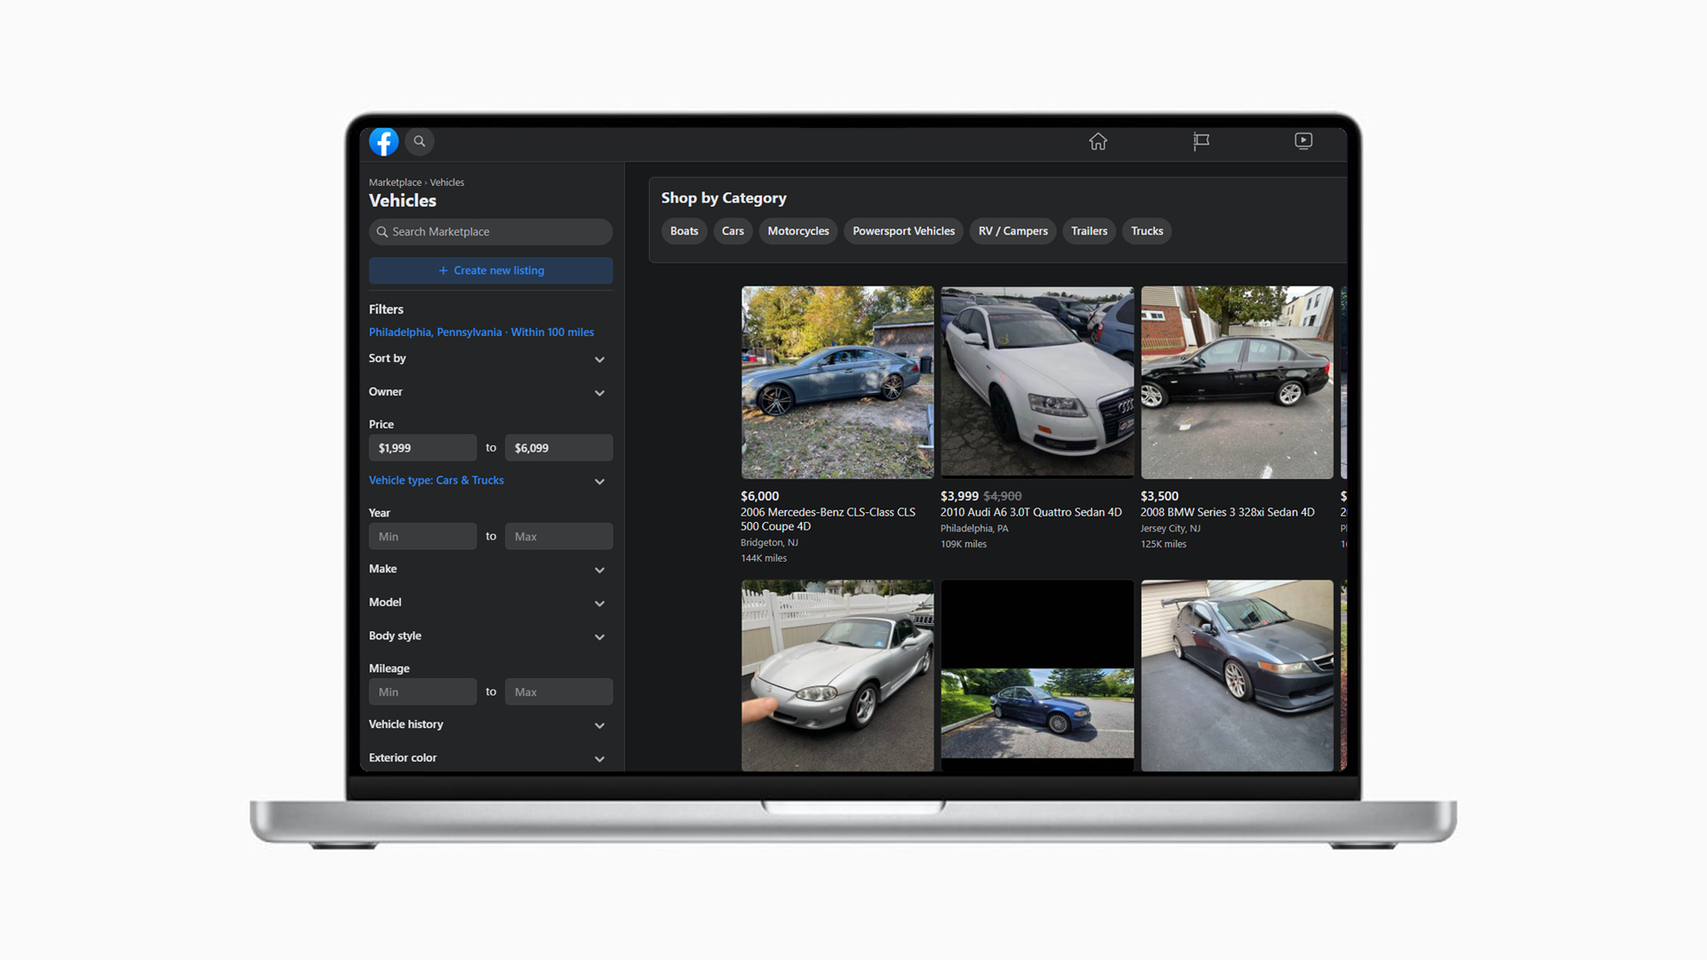This screenshot has width=1707, height=960.
Task: Open the Mercedes-Benz CLS-Class listing photo
Action: (x=837, y=382)
